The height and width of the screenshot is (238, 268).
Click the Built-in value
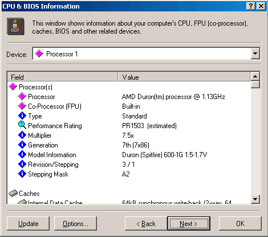point(131,106)
